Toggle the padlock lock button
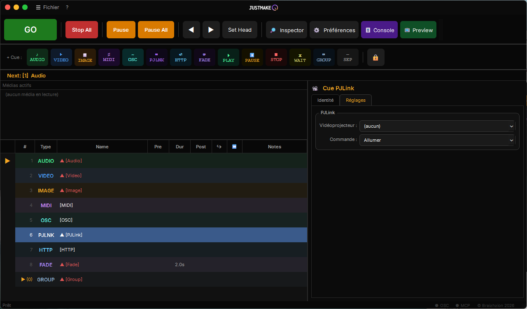Image resolution: width=527 pixels, height=309 pixels. pyautogui.click(x=376, y=57)
